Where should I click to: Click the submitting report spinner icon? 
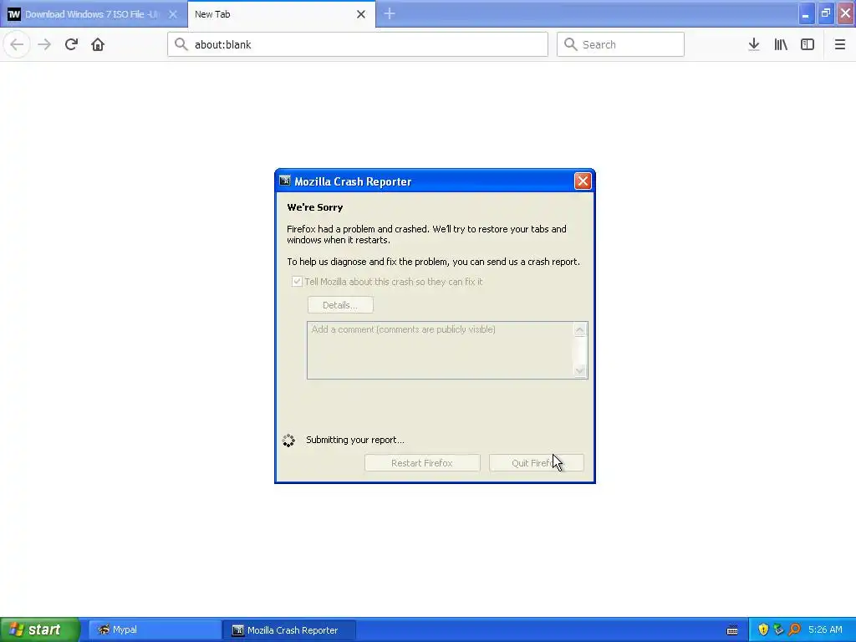click(288, 440)
